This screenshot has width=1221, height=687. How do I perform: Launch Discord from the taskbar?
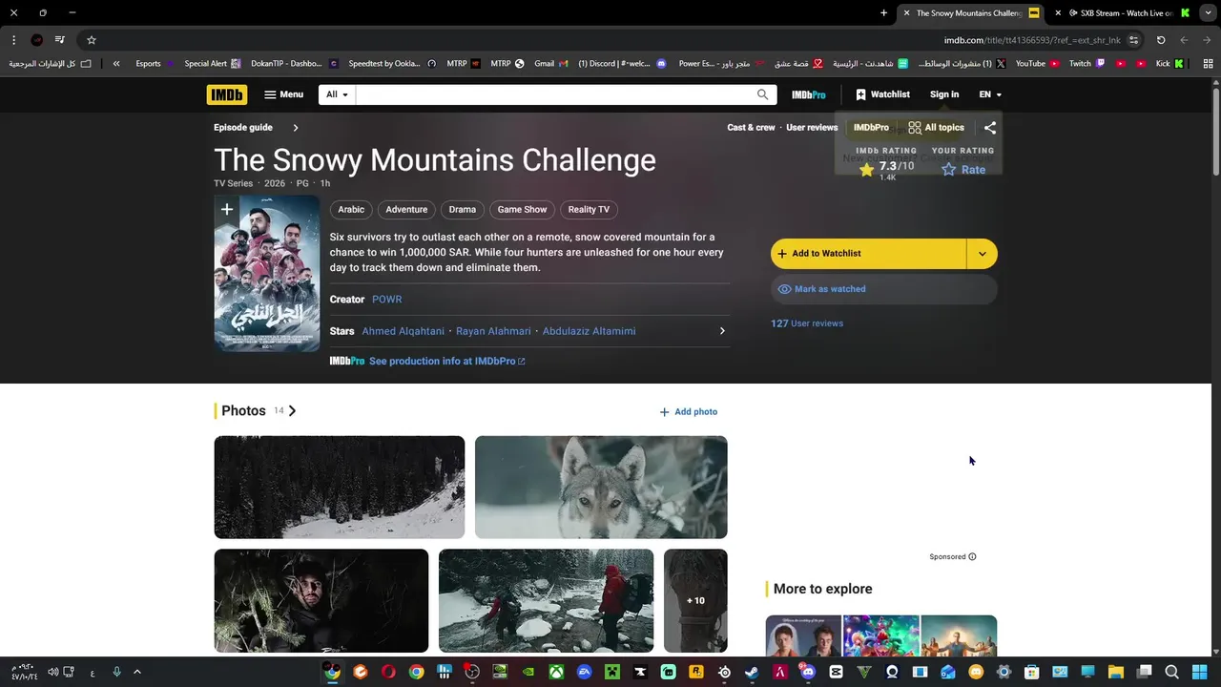coord(808,672)
